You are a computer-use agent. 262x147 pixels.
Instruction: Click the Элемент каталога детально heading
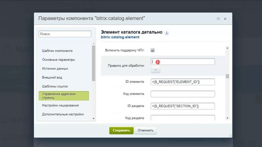click(x=132, y=32)
